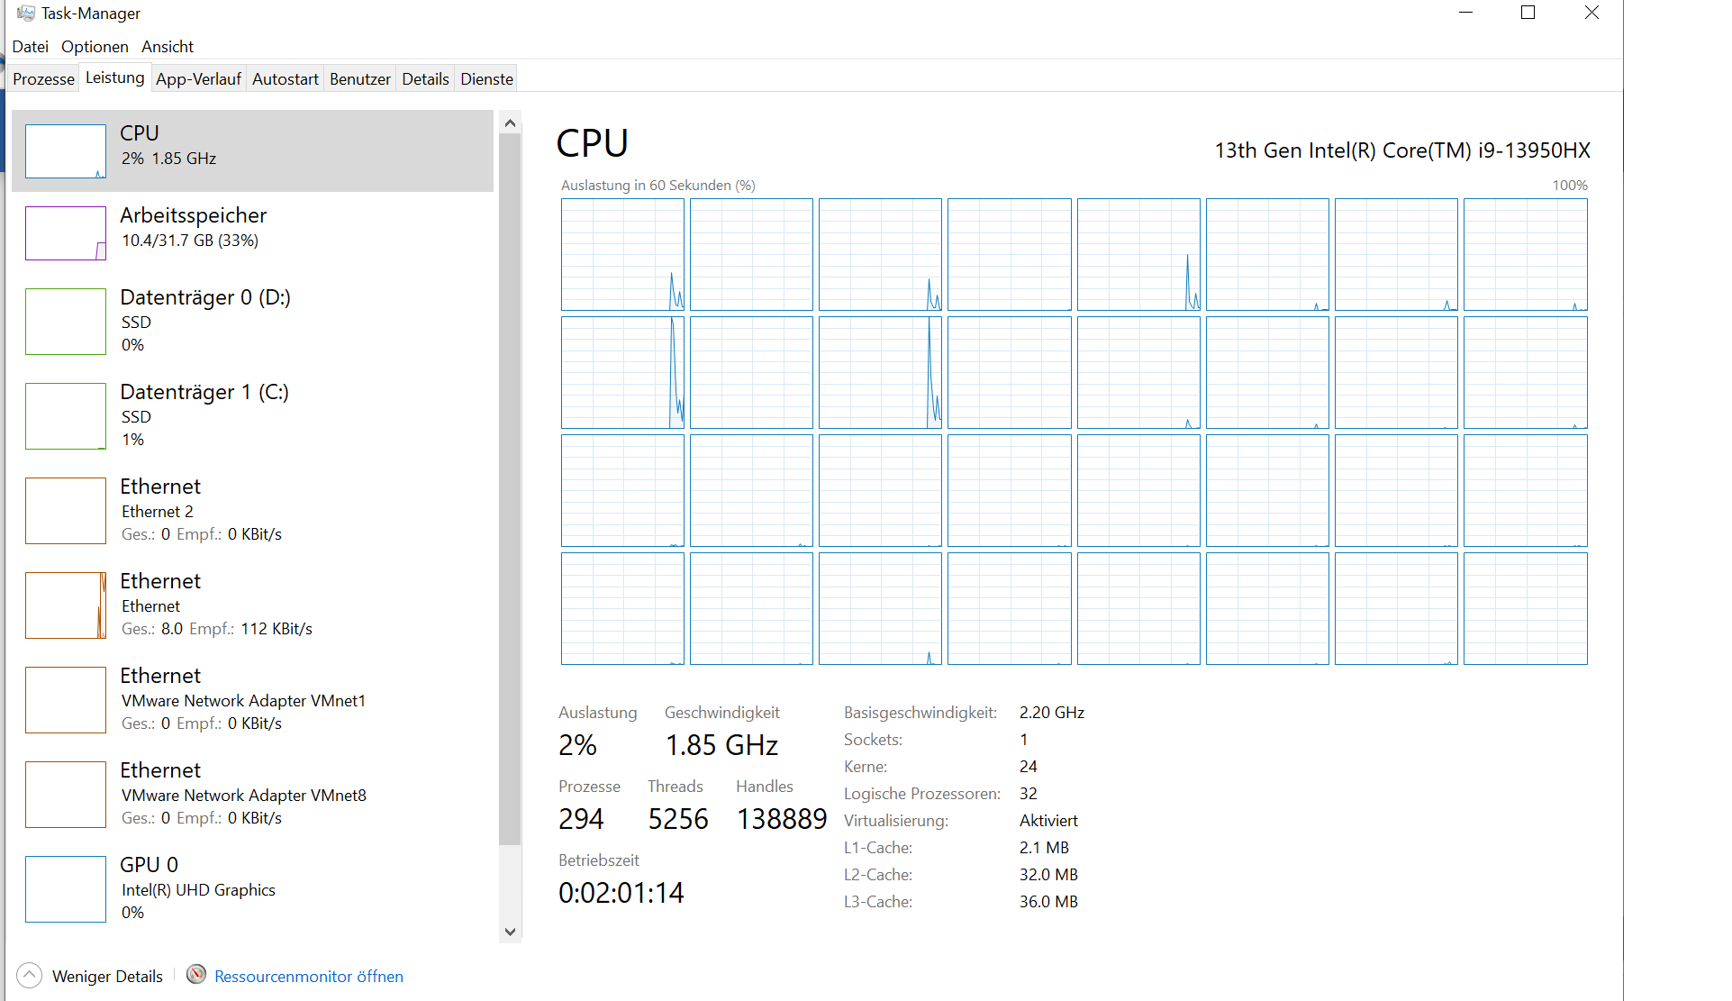Open the Ressourcenmonitor öffnen link
This screenshot has height=1001, width=1732.
tap(309, 977)
